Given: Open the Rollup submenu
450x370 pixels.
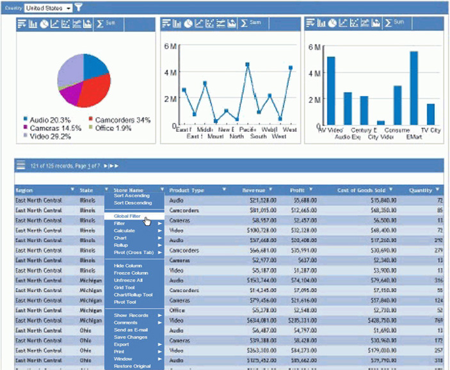Looking at the screenshot, I should [134, 245].
